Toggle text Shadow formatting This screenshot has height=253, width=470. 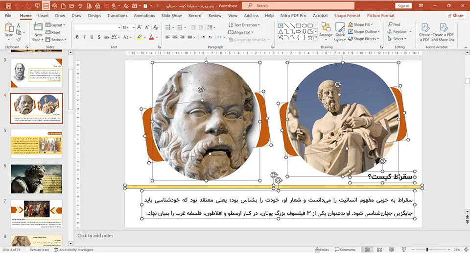[x=99, y=37]
